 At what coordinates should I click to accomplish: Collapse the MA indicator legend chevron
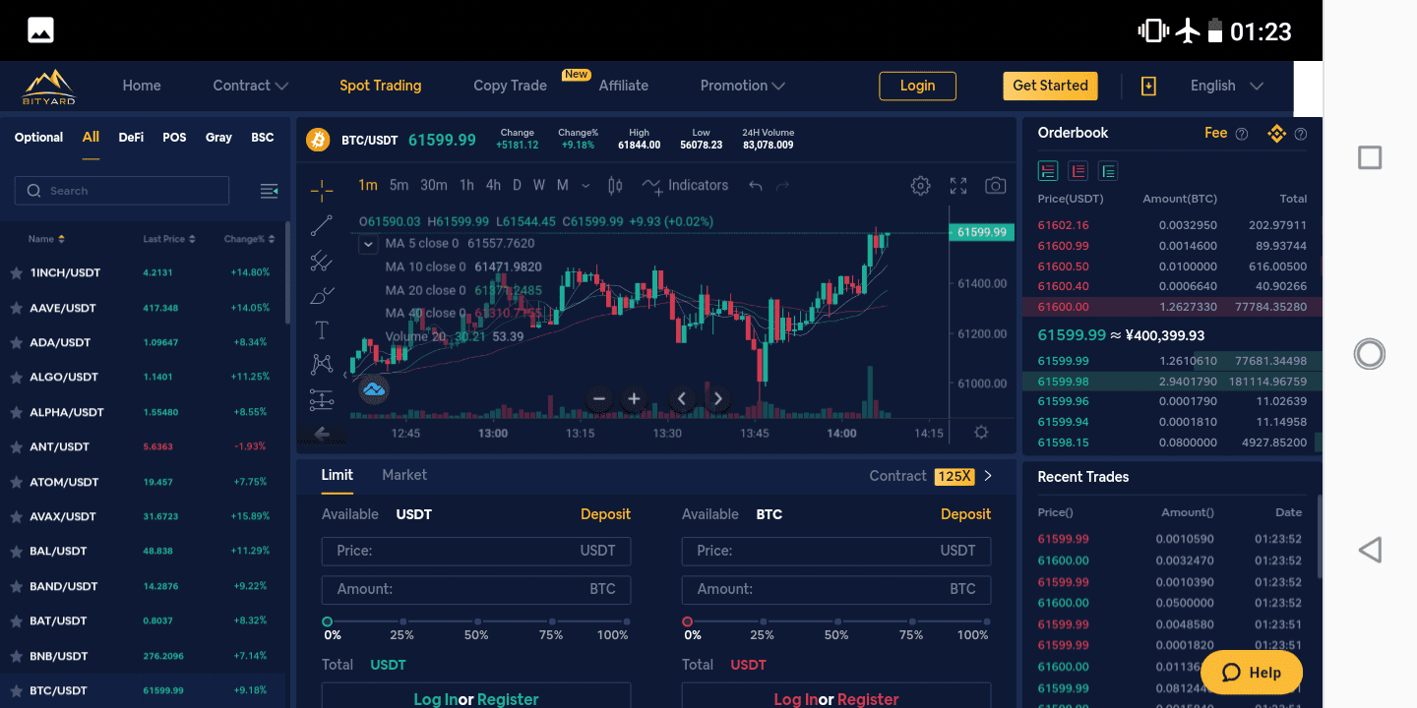pyautogui.click(x=368, y=244)
